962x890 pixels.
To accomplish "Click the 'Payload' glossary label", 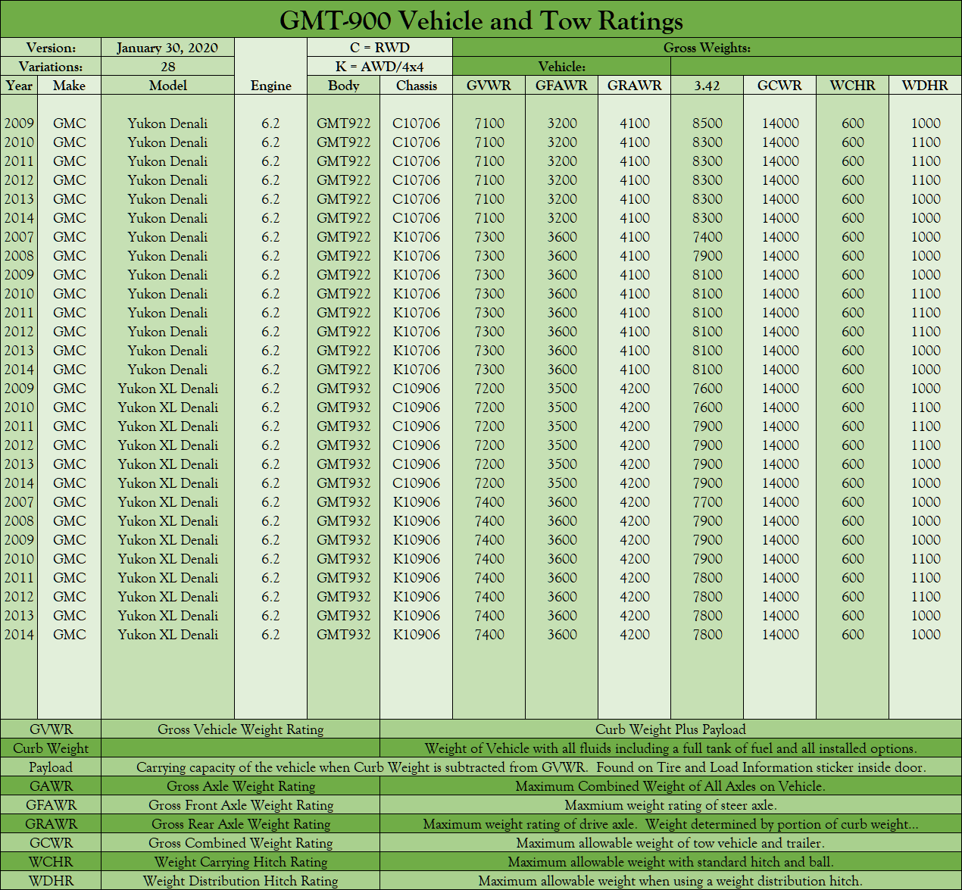I will [x=51, y=767].
